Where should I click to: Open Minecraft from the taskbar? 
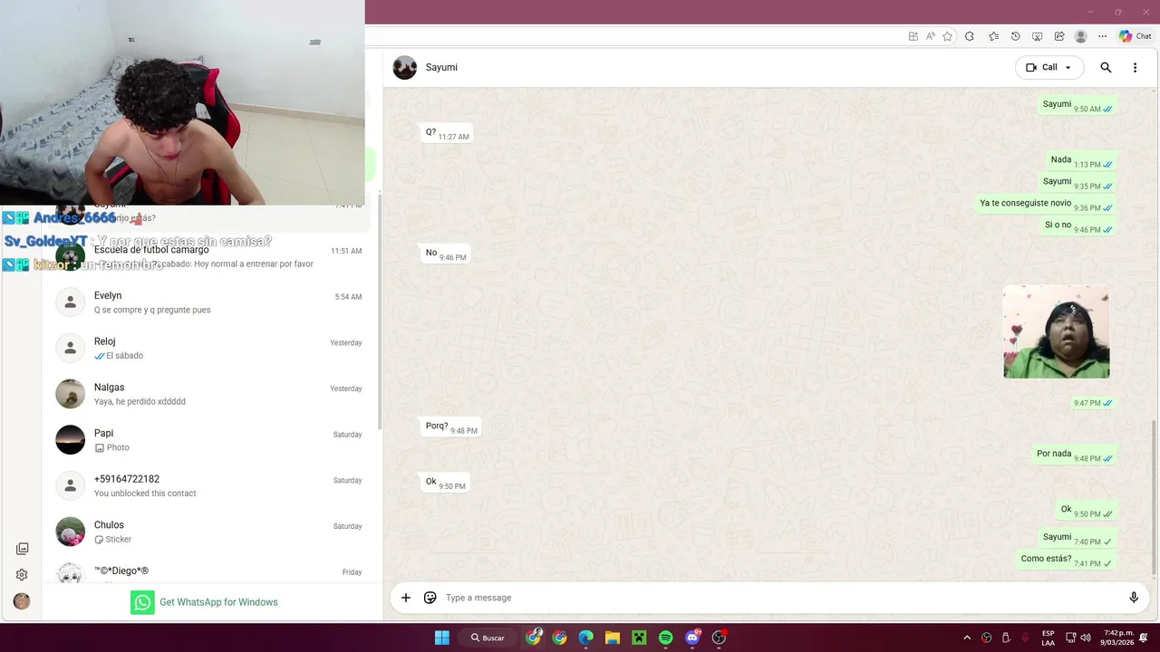tap(639, 638)
